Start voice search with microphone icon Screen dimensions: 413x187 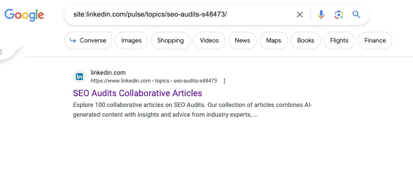click(321, 15)
